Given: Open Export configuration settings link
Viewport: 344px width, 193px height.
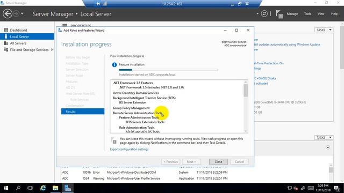Looking at the screenshot, I should tap(129, 149).
